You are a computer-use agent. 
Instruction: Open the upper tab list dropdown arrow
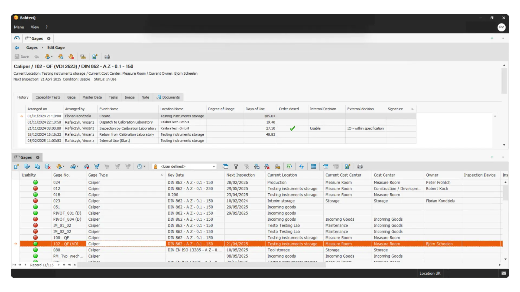click(503, 38)
